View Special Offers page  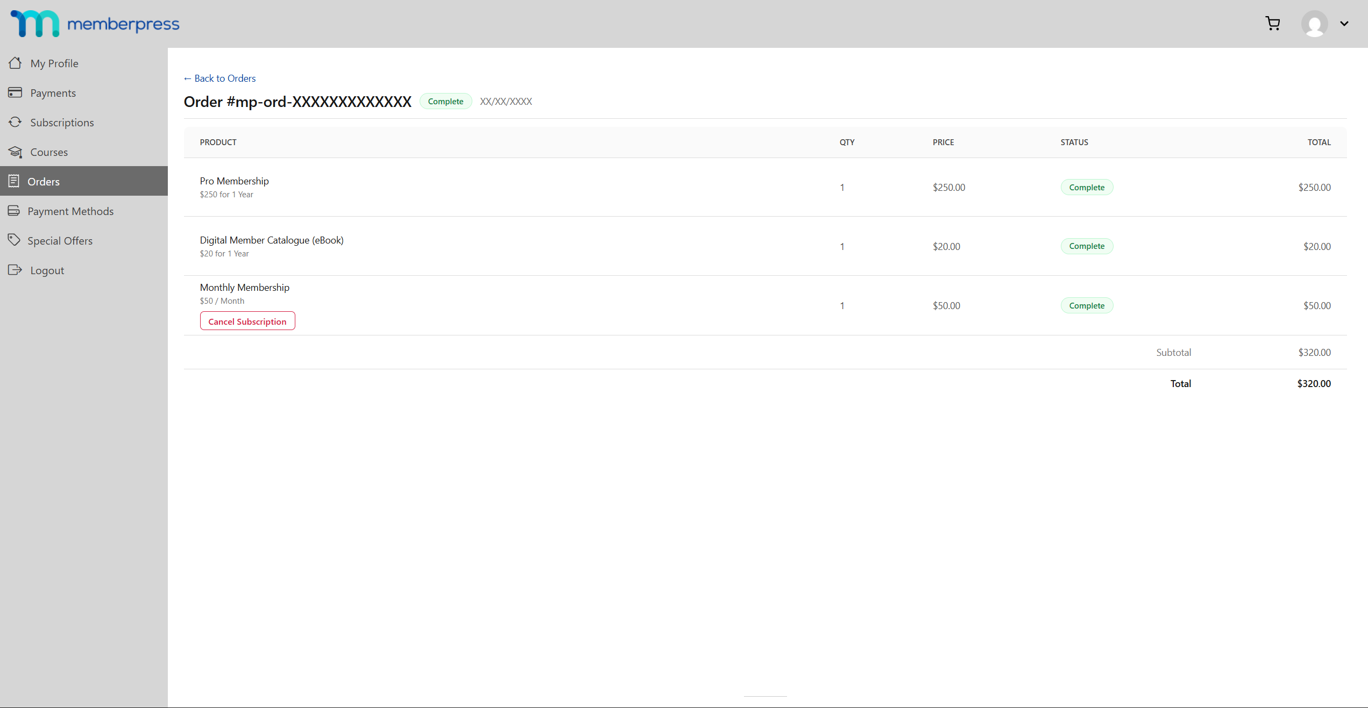(x=84, y=240)
